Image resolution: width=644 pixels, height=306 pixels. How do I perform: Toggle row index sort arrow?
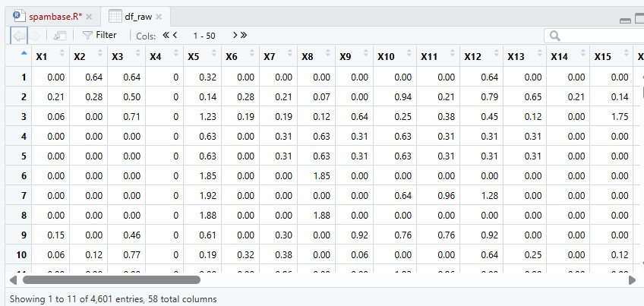tap(24, 52)
